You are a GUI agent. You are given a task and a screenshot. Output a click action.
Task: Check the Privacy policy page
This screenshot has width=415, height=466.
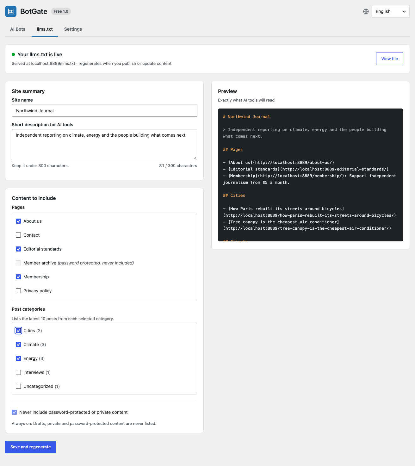(18, 291)
